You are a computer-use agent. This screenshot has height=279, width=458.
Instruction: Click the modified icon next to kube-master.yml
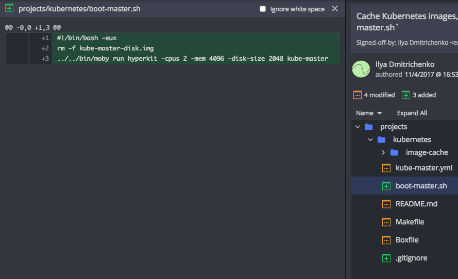click(x=386, y=168)
